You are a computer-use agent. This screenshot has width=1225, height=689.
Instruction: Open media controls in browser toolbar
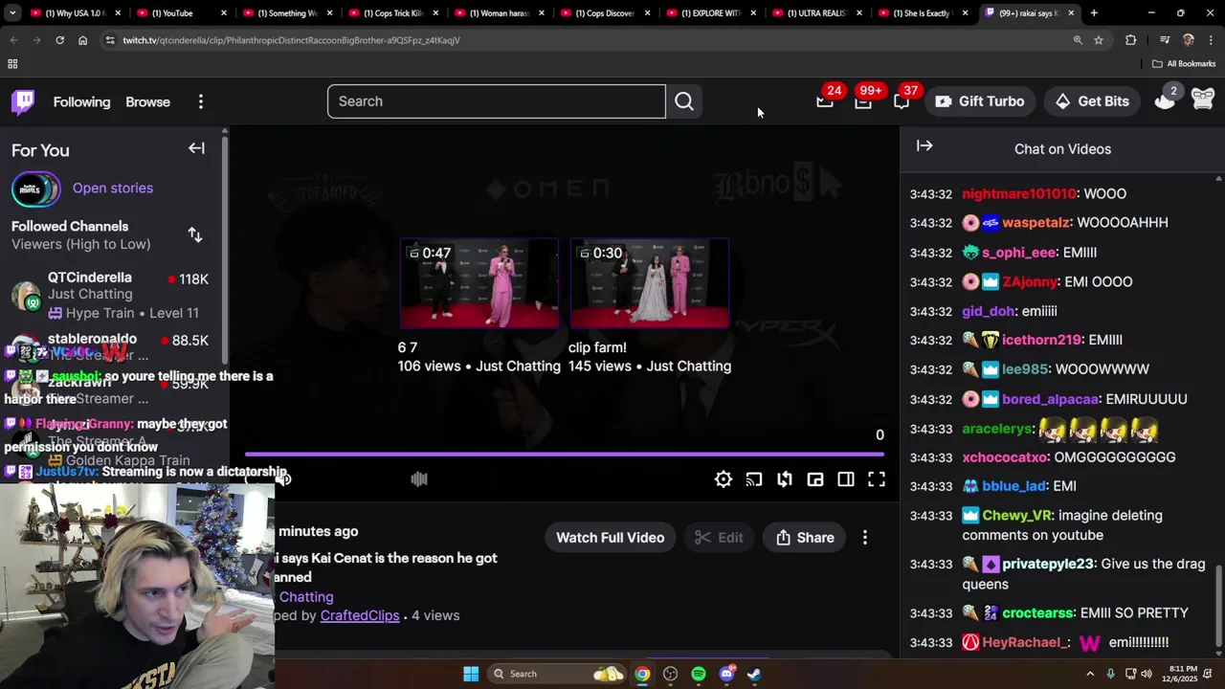(1165, 40)
